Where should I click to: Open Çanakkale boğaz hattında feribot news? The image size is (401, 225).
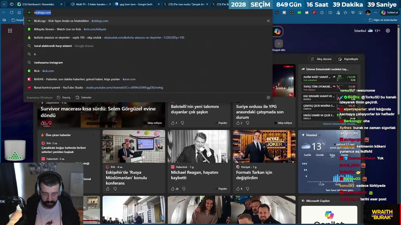point(64,150)
